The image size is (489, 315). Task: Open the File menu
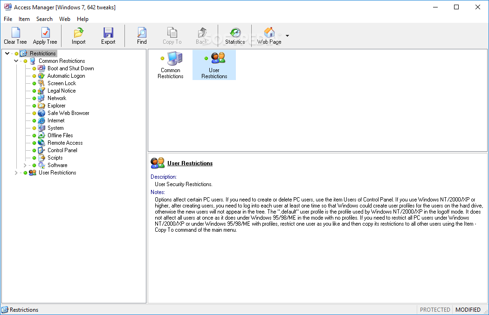pos(8,19)
